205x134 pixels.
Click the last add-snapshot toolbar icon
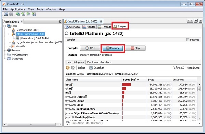33,14
